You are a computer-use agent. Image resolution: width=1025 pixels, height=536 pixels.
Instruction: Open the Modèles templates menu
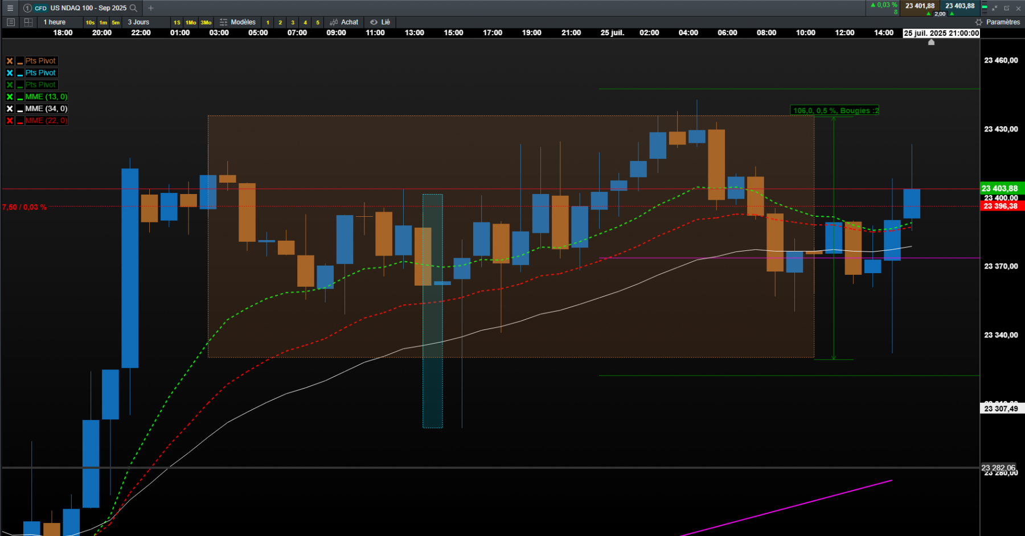pyautogui.click(x=237, y=22)
